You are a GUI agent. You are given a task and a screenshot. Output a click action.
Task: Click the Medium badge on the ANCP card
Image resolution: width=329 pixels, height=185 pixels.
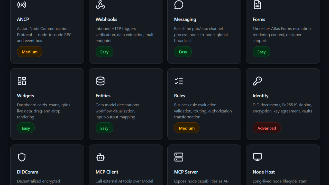click(x=30, y=52)
